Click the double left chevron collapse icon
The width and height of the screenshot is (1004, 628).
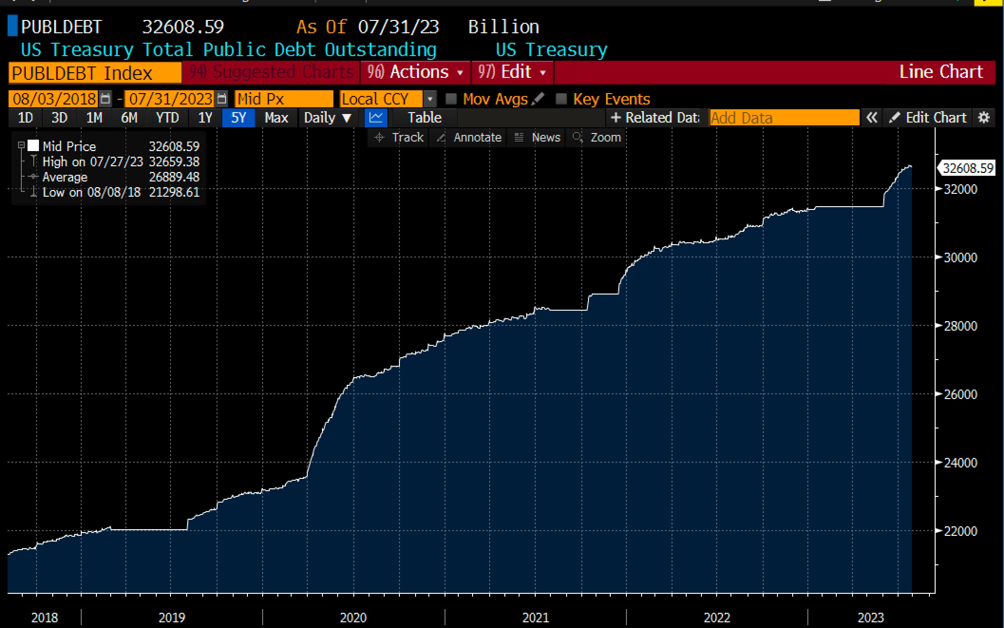(x=871, y=117)
